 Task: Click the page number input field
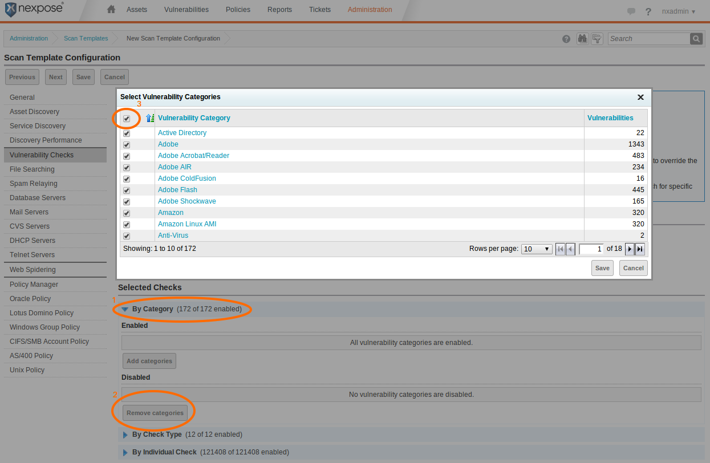pos(591,249)
